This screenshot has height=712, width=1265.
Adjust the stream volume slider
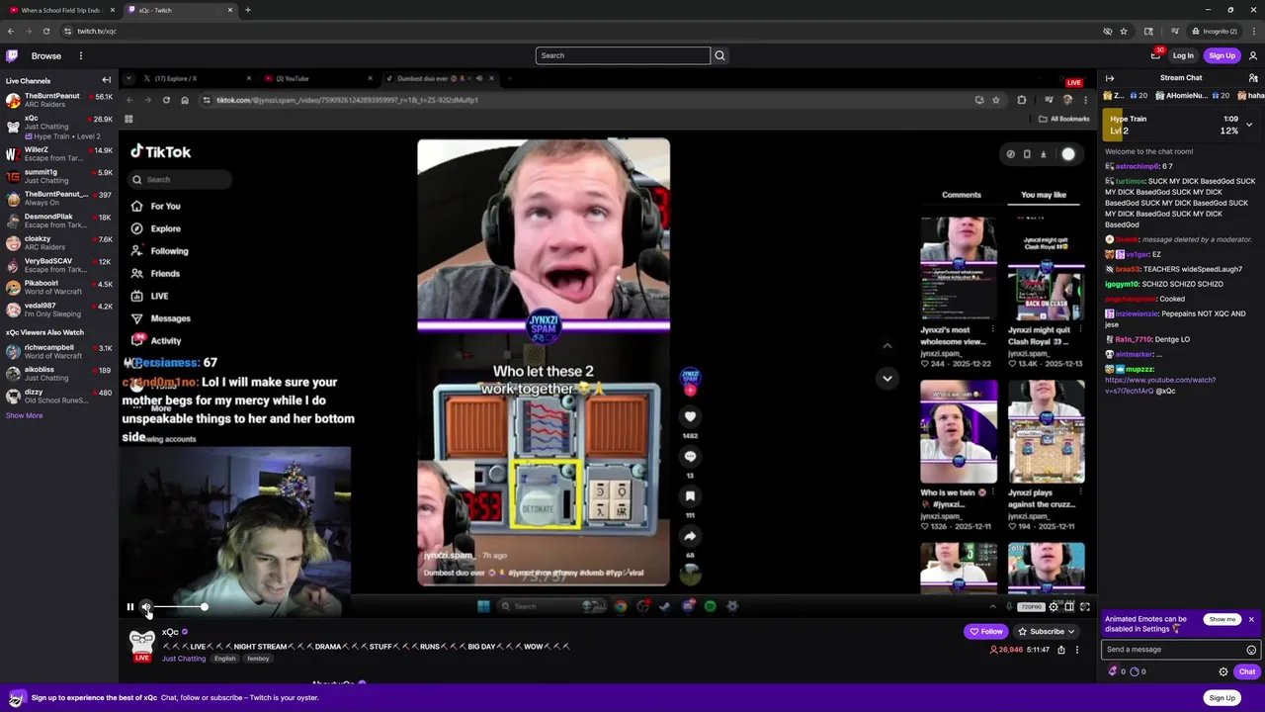point(180,607)
